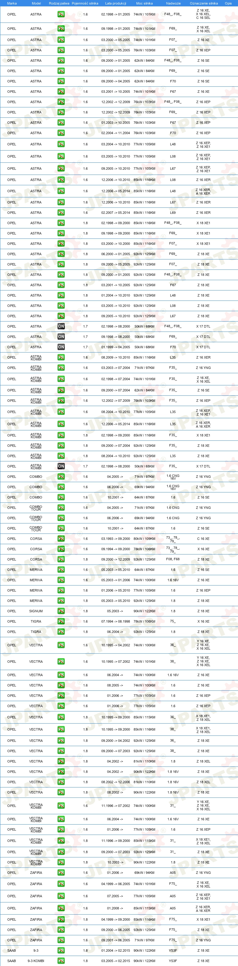
Task: Click the diesel ON icon in ASTRA KOMBI row
Action: (61, 466)
